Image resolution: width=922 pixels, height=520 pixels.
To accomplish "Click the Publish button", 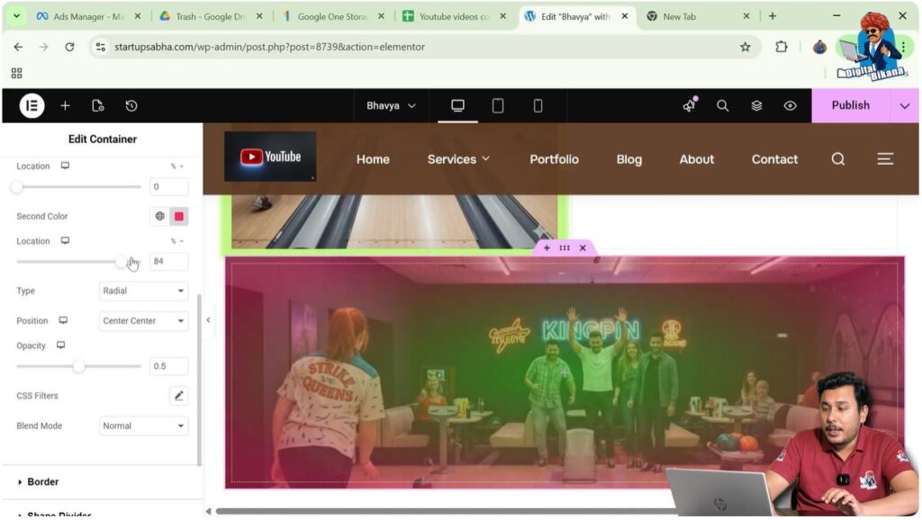I will (850, 105).
